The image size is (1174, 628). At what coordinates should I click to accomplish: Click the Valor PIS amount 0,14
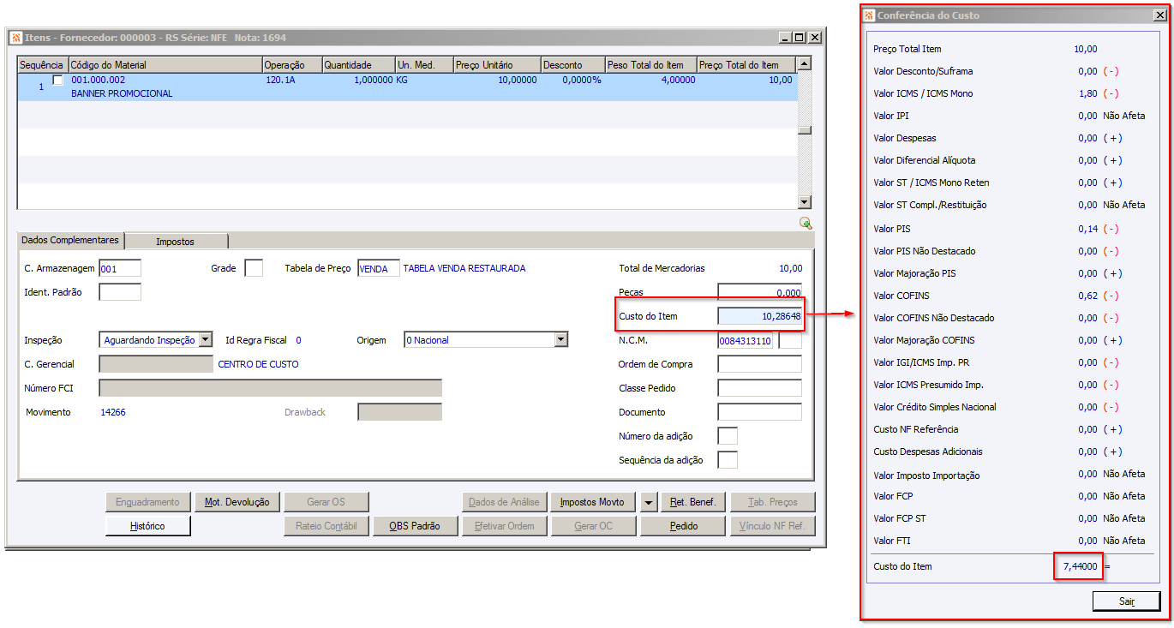pos(1088,229)
